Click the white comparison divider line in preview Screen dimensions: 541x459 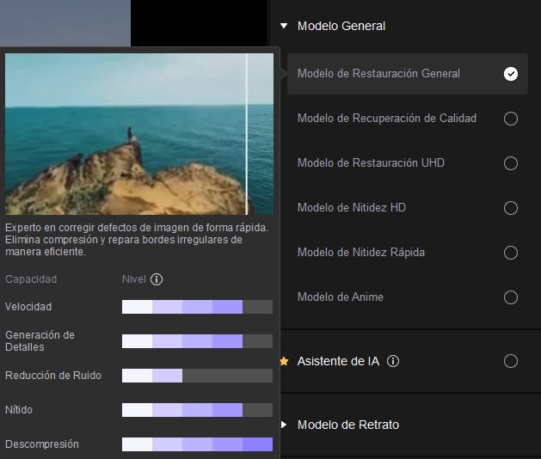[247, 134]
